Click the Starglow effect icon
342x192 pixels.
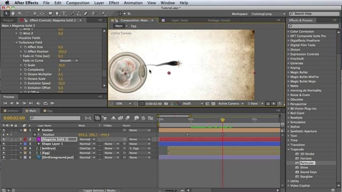tap(297, 177)
